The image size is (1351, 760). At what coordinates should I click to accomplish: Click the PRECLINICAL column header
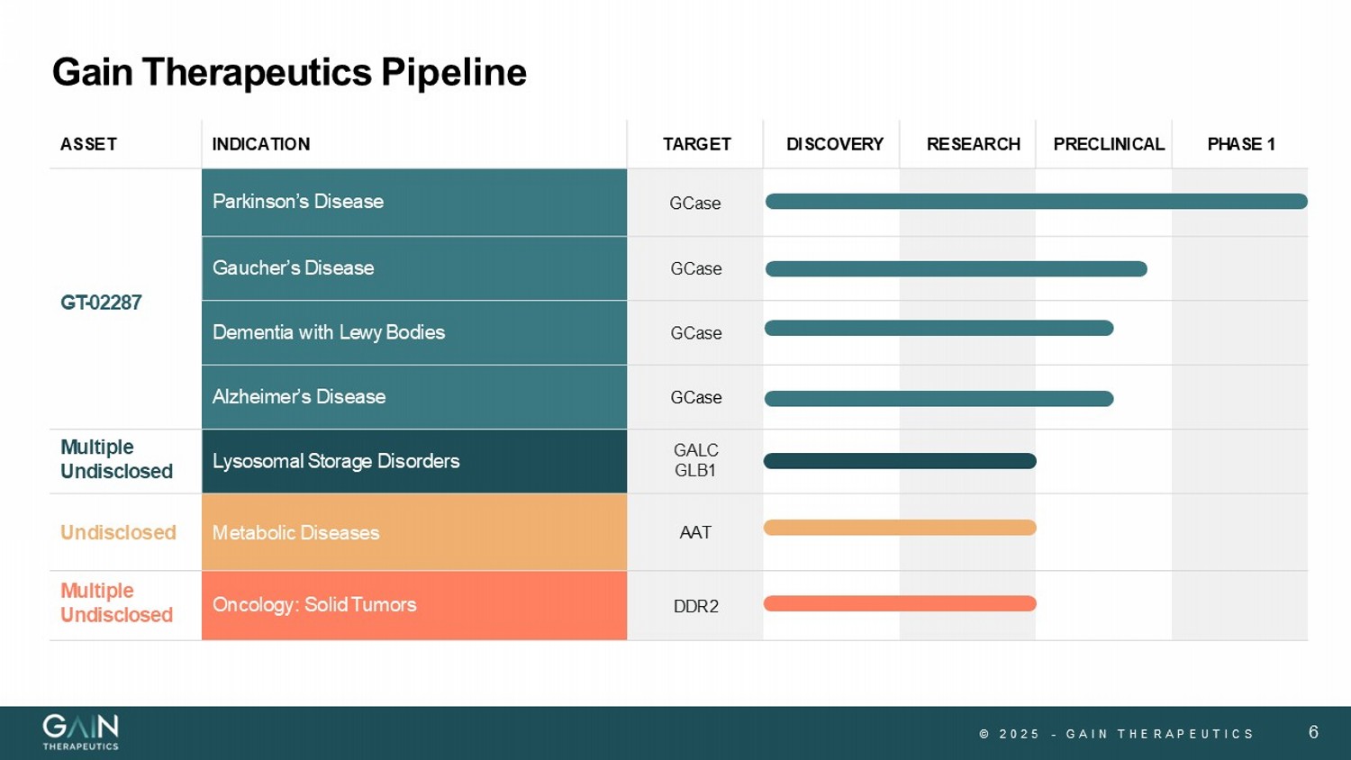1108,144
